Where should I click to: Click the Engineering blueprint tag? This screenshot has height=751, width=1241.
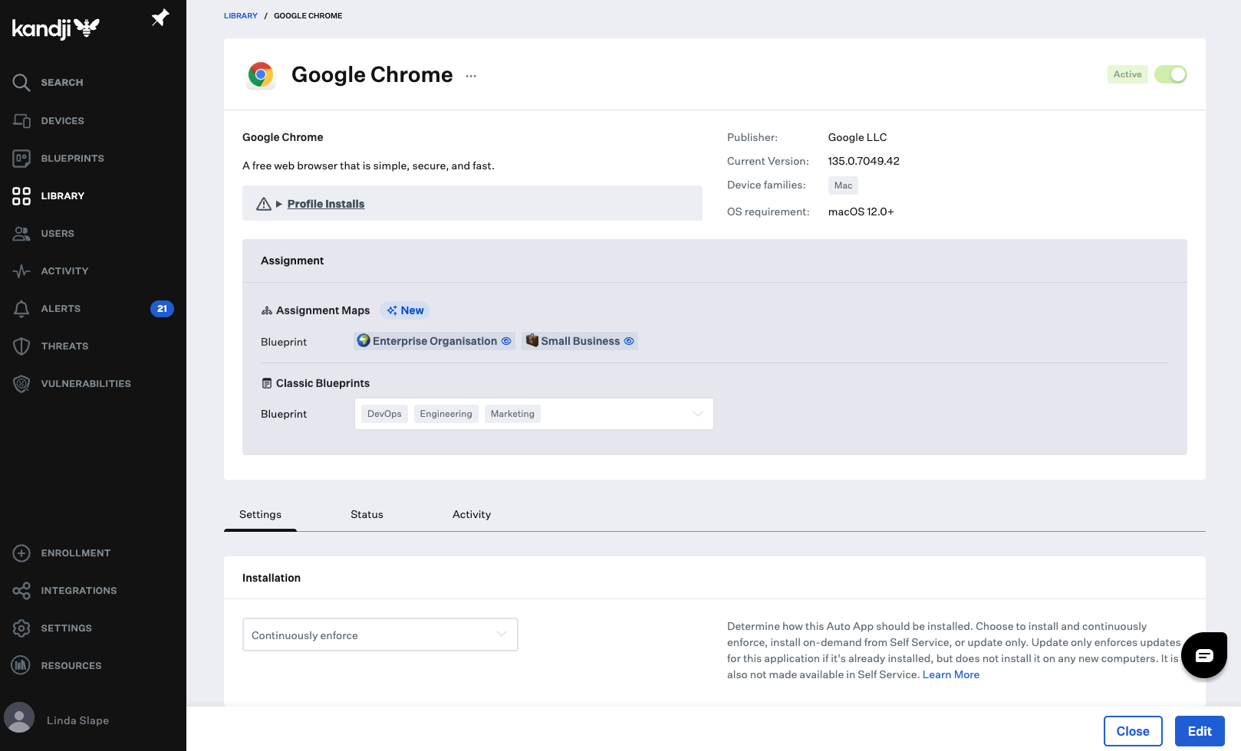tap(446, 414)
